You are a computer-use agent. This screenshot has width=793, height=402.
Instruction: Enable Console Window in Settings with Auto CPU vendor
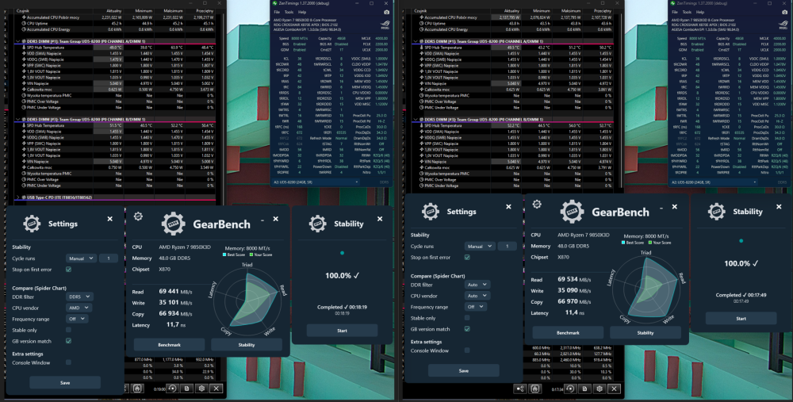pos(467,350)
